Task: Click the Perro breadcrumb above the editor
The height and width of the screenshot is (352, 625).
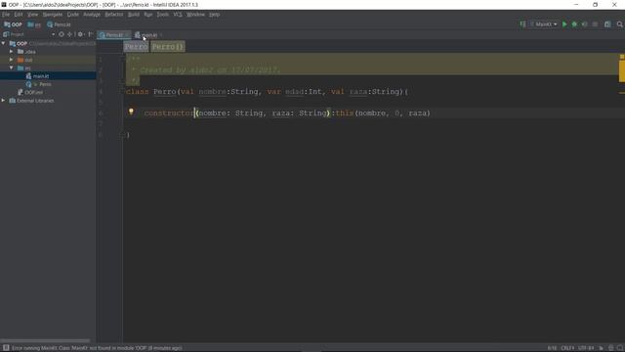Action: click(136, 47)
